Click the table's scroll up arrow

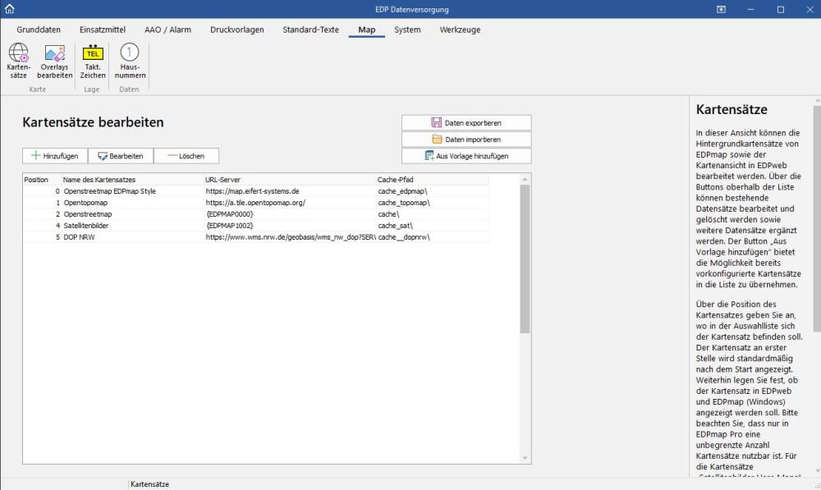click(525, 180)
